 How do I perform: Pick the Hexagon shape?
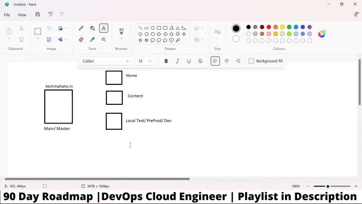(153, 34)
